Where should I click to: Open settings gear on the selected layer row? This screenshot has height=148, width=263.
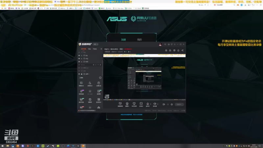pos(94,65)
